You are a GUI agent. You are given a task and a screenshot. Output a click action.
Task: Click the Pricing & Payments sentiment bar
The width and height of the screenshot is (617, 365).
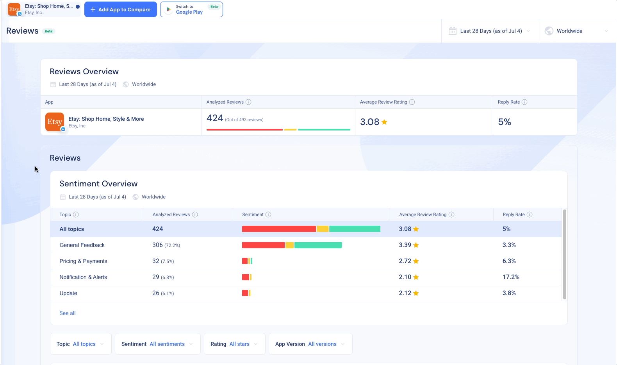[247, 261]
